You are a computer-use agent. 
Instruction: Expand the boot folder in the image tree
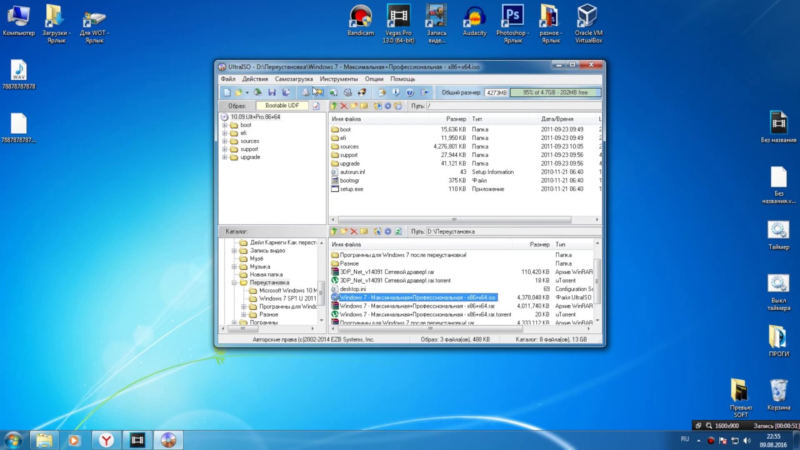click(x=225, y=125)
